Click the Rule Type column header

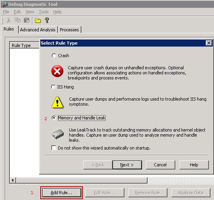tap(25, 45)
